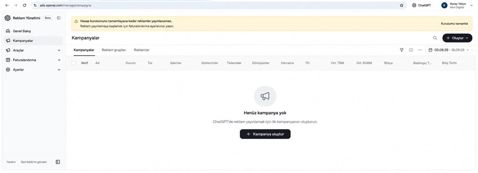The image size is (478, 173).
Task: Click Tür column header
Action: [150, 63]
